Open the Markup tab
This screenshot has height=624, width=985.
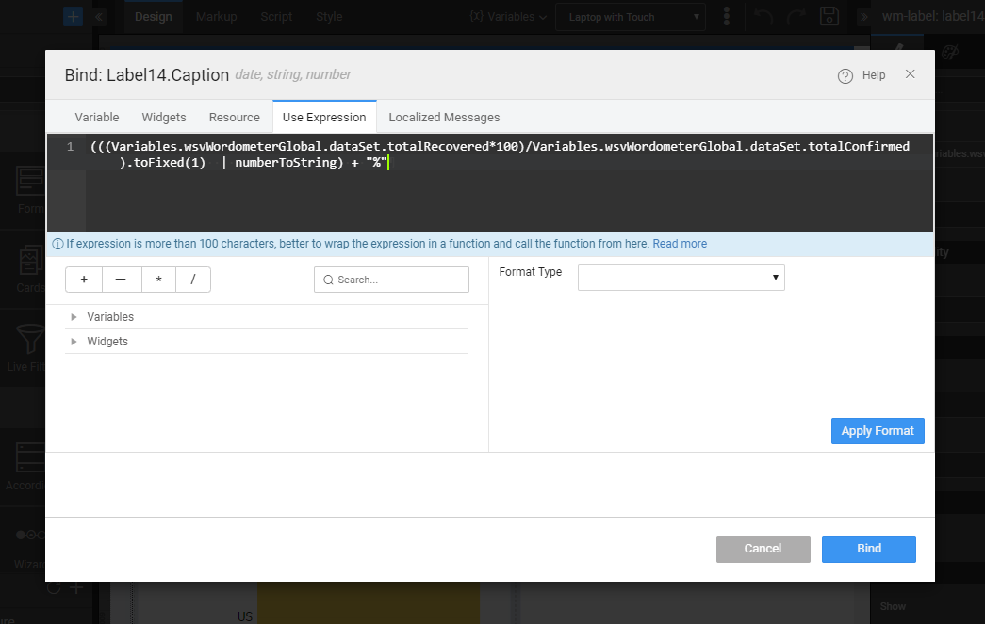coord(216,16)
